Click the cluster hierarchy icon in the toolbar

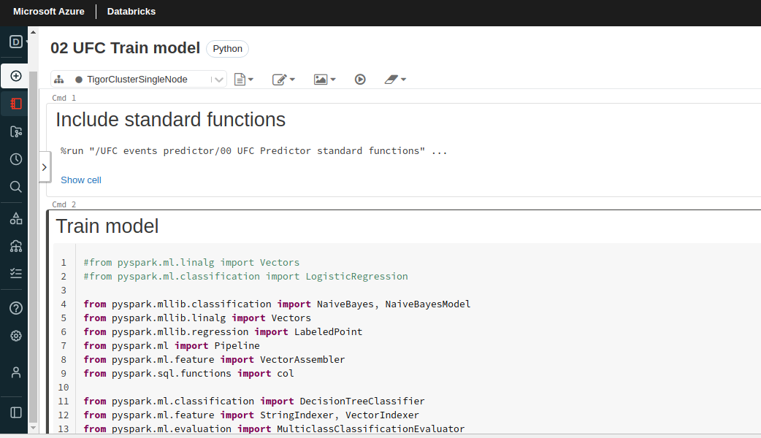click(x=59, y=80)
